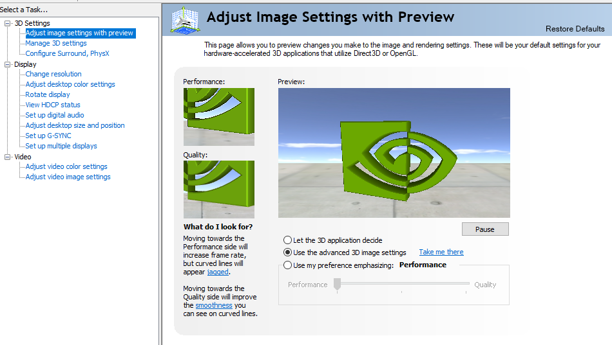612x345 pixels.
Task: Open View HDCP status
Action: (x=53, y=105)
